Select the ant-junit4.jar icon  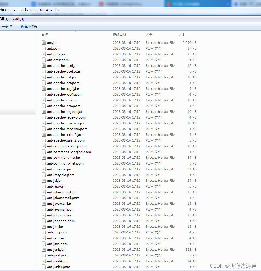(44, 261)
